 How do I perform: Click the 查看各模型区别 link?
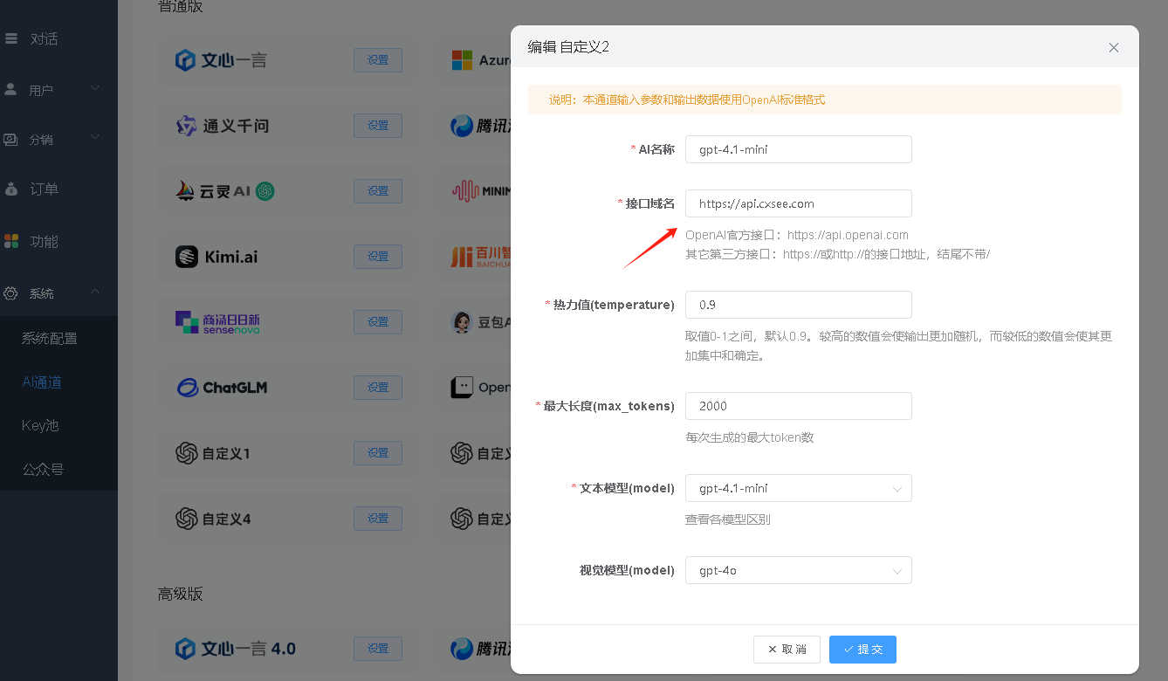(x=727, y=519)
